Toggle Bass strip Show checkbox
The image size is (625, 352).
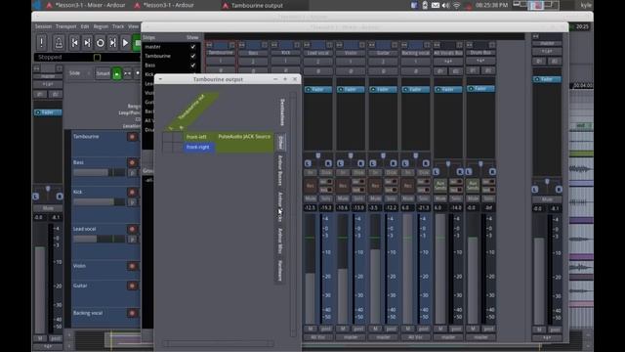(193, 66)
